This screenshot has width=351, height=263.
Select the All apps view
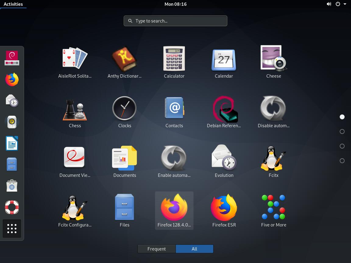tap(194, 249)
